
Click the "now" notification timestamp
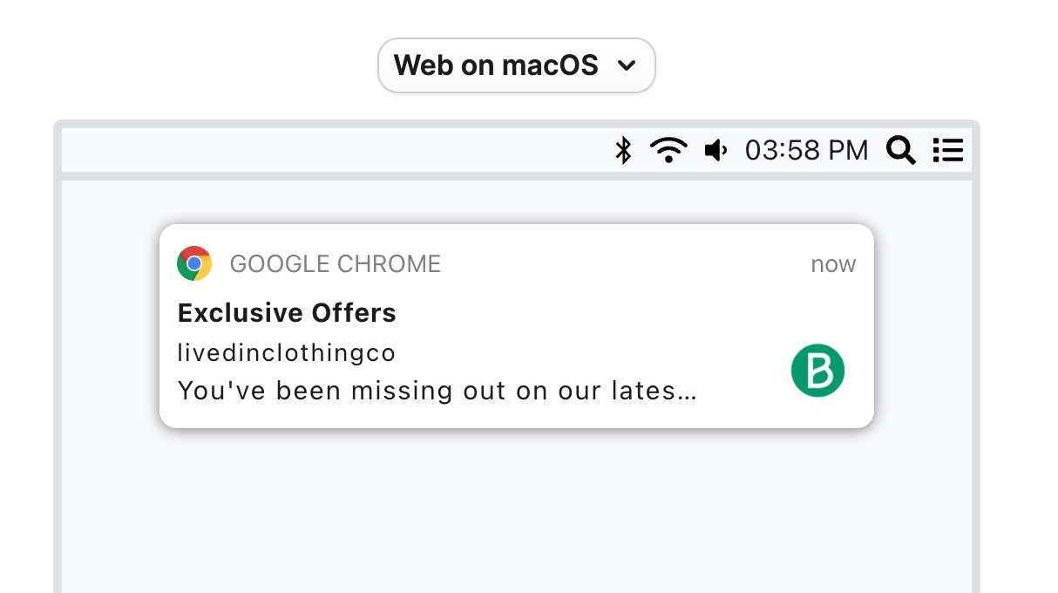click(833, 263)
